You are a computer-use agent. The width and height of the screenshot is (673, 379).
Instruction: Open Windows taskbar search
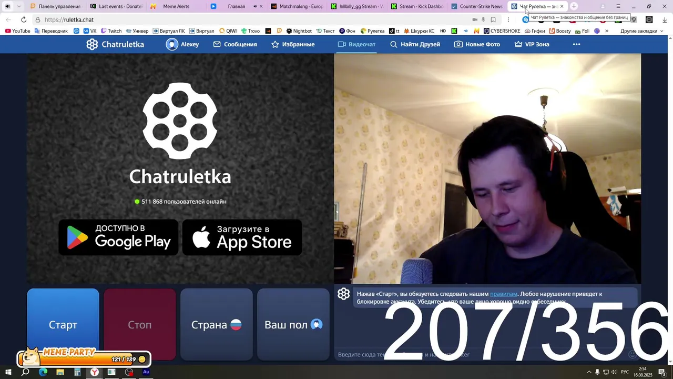tap(25, 372)
